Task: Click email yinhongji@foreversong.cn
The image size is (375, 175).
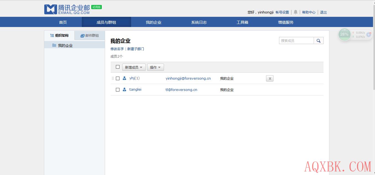Action: (x=188, y=78)
